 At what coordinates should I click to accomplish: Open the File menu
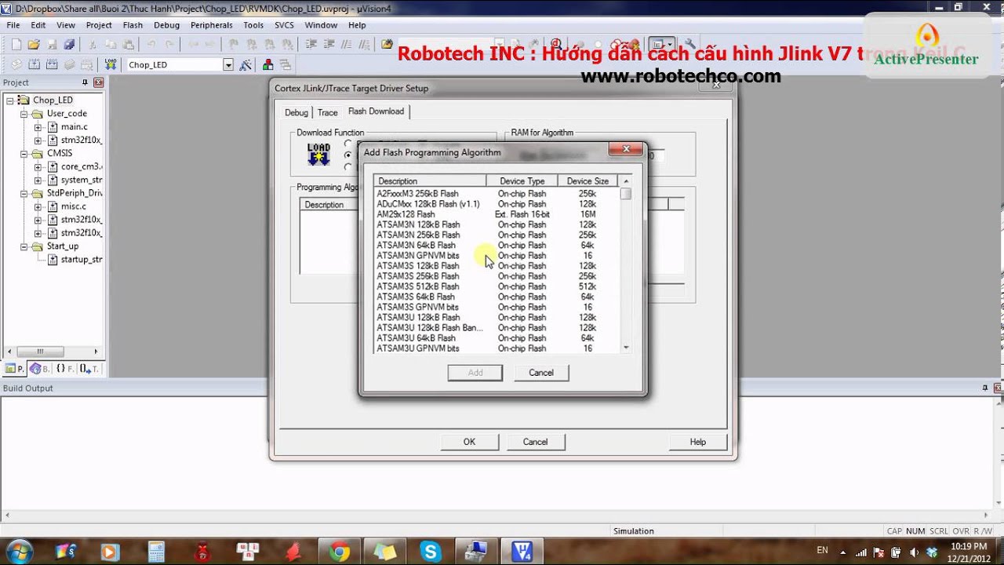(x=13, y=25)
